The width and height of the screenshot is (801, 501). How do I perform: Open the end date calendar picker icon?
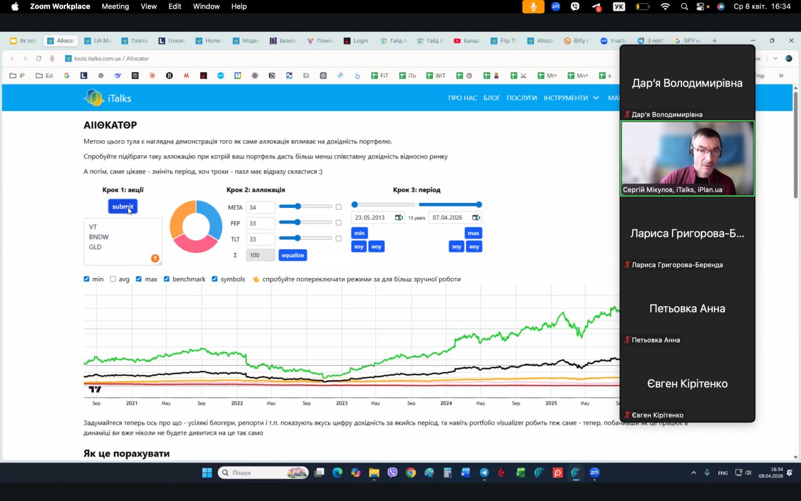click(476, 217)
